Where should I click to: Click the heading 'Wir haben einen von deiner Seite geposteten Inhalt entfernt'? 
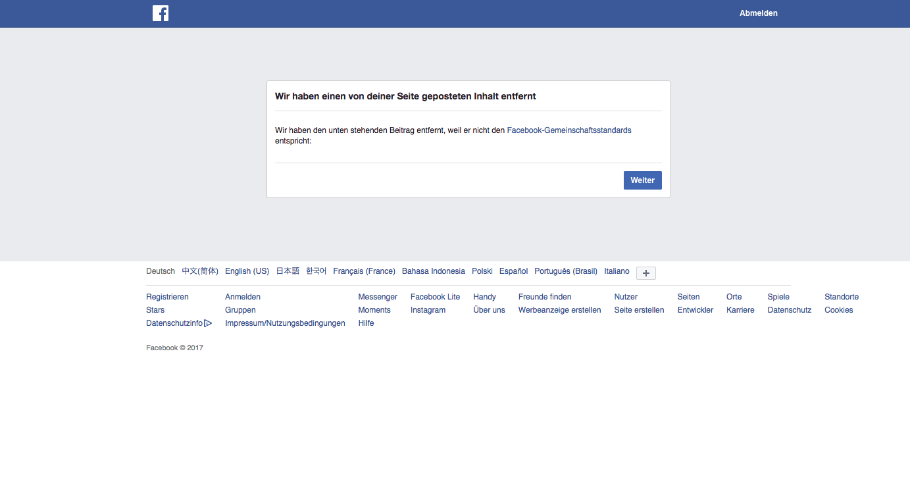coord(405,96)
